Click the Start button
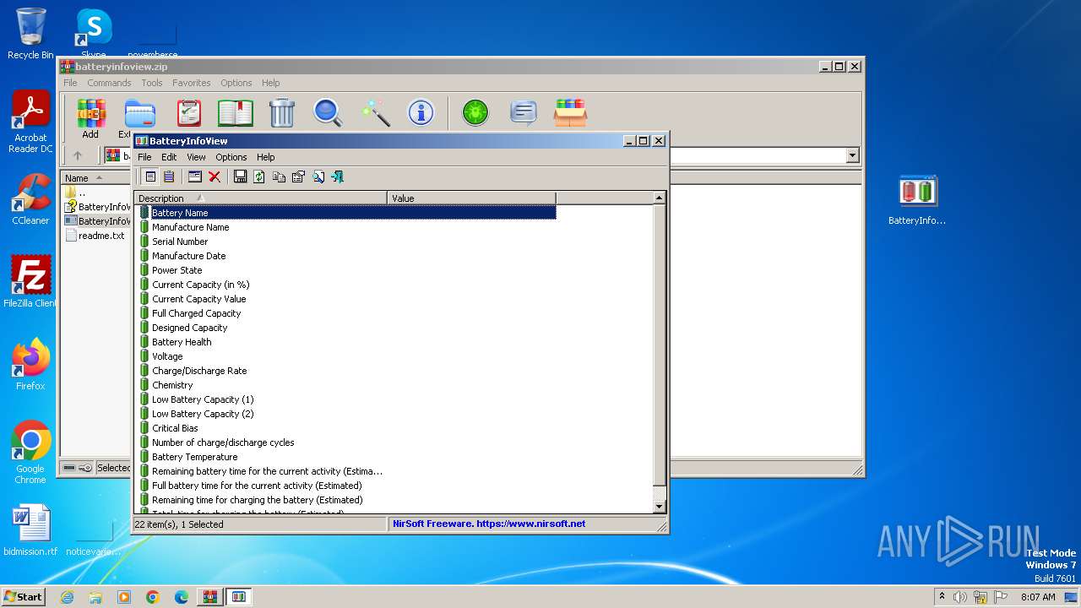Image resolution: width=1081 pixels, height=608 pixels. coord(24,596)
